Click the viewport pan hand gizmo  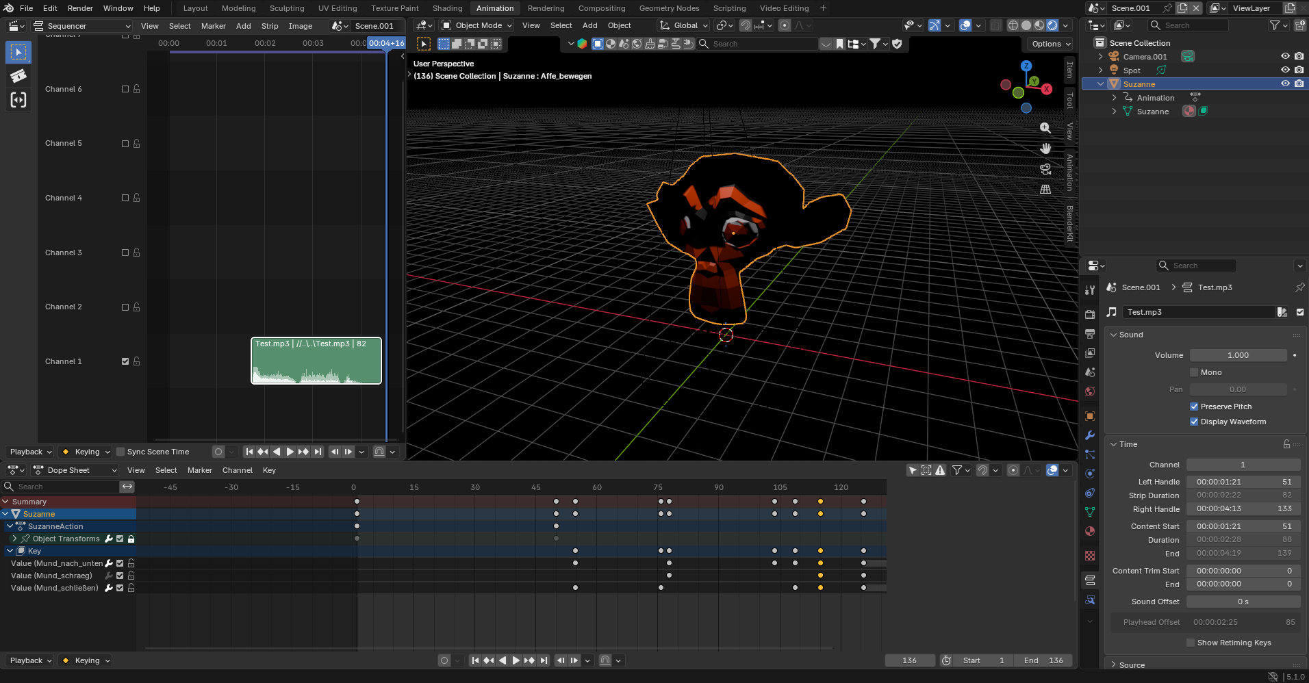(x=1045, y=149)
